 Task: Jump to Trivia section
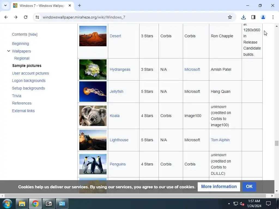coord(17,96)
